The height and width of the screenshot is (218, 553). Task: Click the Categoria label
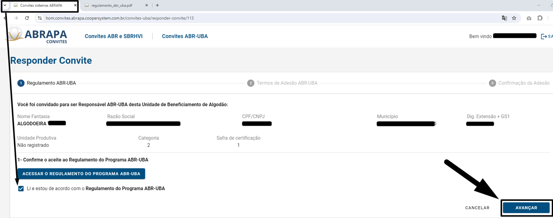[149, 138]
